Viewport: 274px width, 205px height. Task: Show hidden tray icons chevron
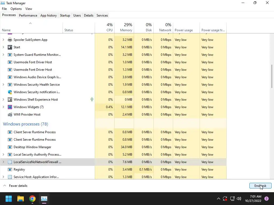(x=218, y=199)
